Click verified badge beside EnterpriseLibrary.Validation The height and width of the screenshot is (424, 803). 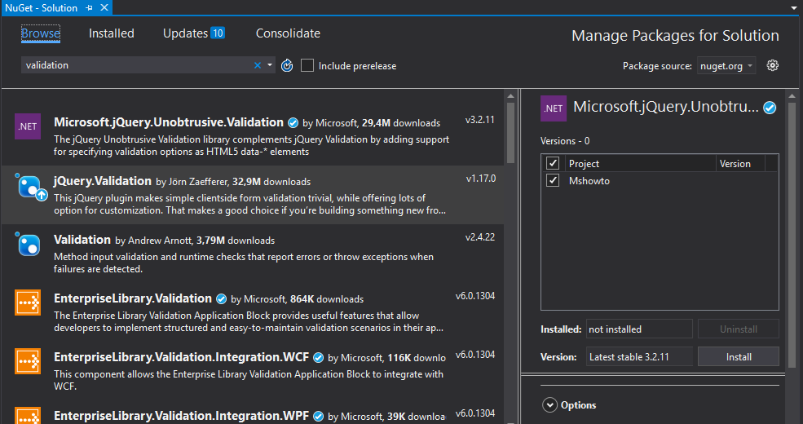pyautogui.click(x=221, y=299)
